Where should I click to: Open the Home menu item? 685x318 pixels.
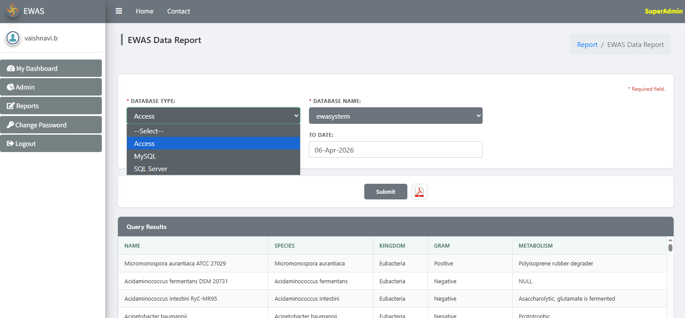point(144,11)
